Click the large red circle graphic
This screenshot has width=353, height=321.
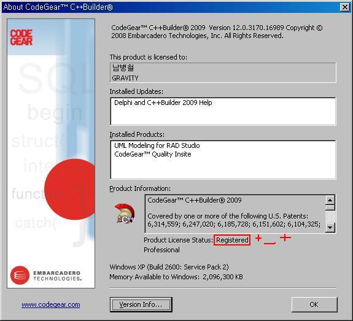(x=69, y=189)
